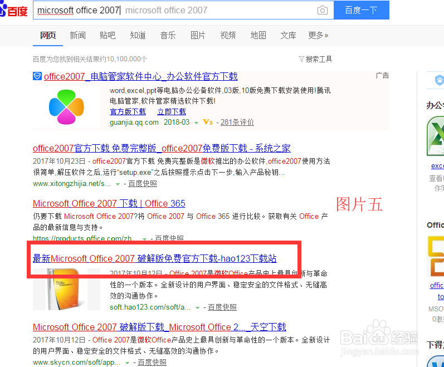Click the Excel icon in right sidebar
Screen dimensions: 444x367
point(436,136)
